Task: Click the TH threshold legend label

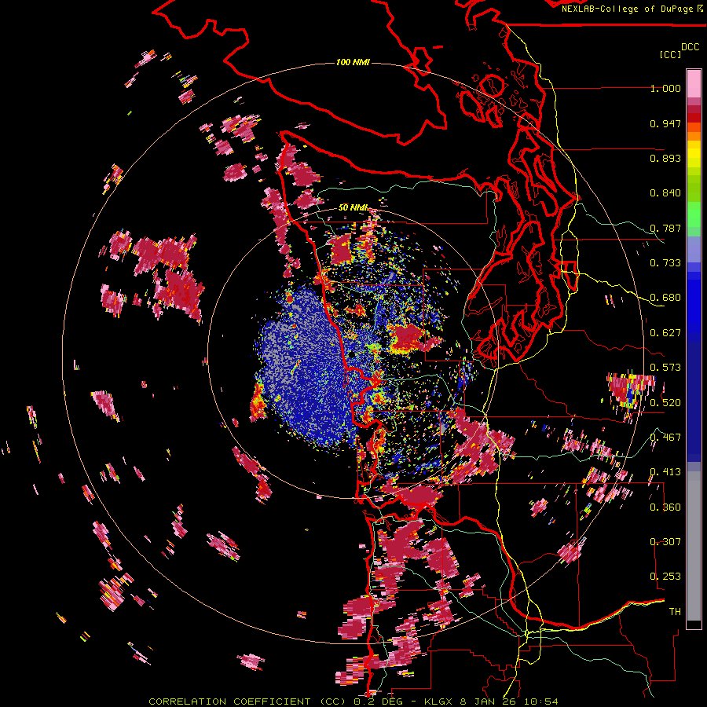Action: coord(675,612)
